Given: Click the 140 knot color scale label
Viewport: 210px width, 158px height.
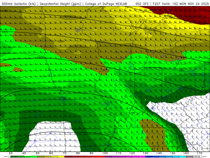Looking at the screenshot, I should 159,153.
